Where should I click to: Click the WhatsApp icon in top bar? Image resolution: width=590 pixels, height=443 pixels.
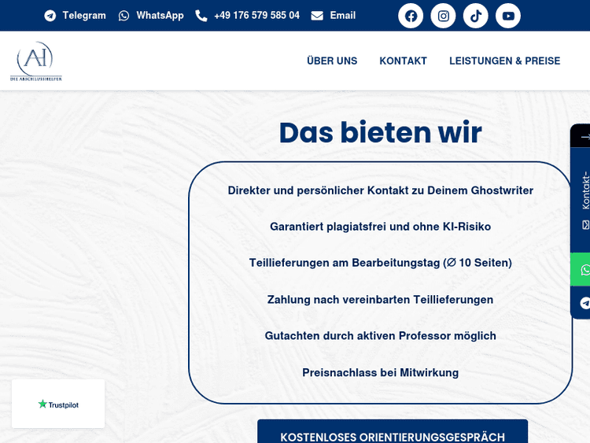[x=124, y=16]
